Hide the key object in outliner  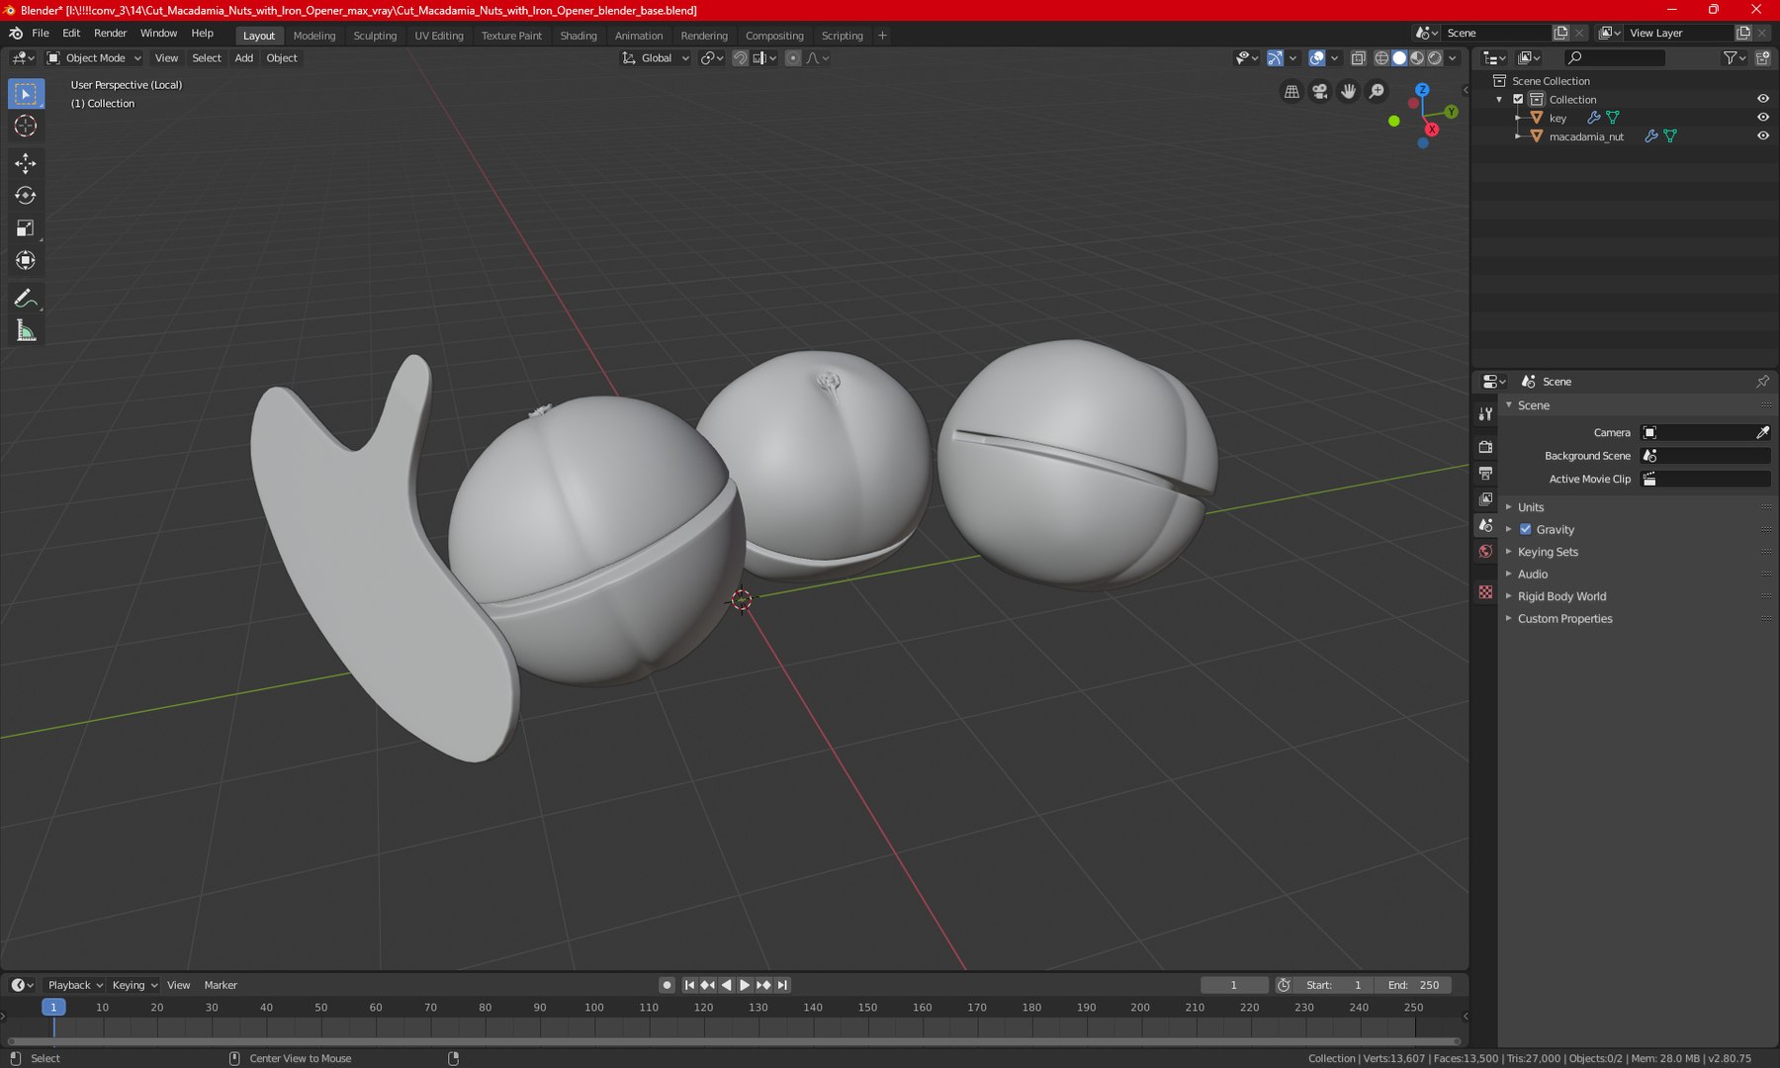click(1762, 118)
